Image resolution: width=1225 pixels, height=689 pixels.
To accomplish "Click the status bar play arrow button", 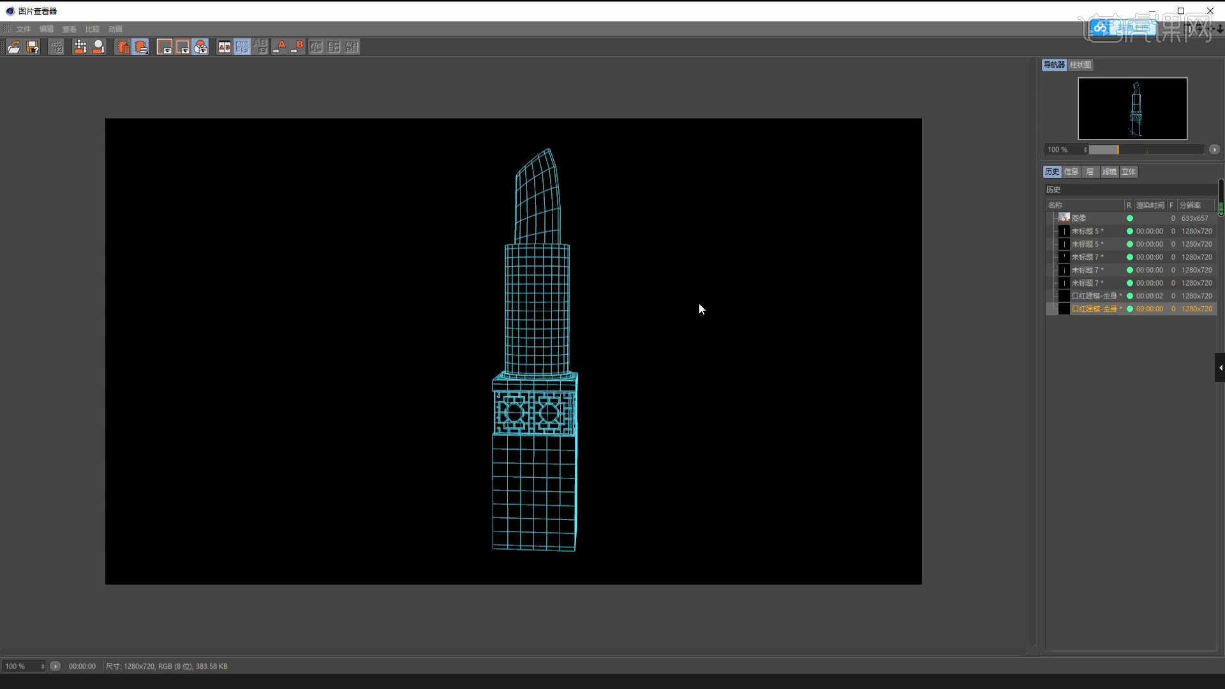I will [56, 666].
